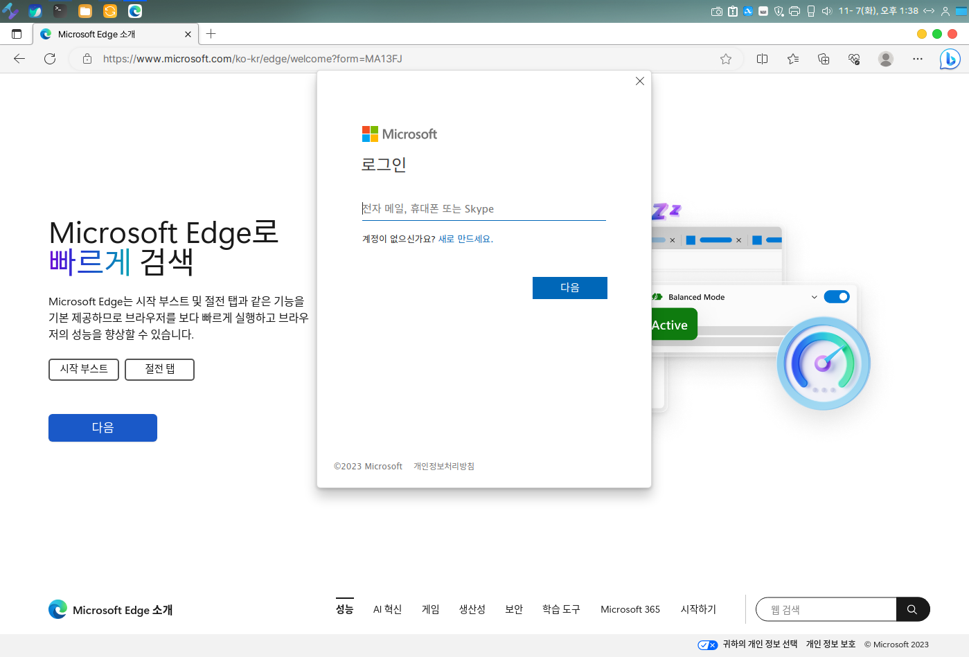The height and width of the screenshot is (657, 969).
Task: Open Browser essentials heart icon
Action: [854, 59]
